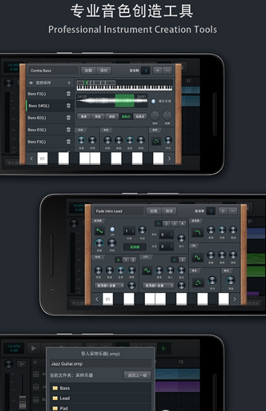Open the Pad folder in the import dialog
266x411 pixels.
[x=101, y=408]
